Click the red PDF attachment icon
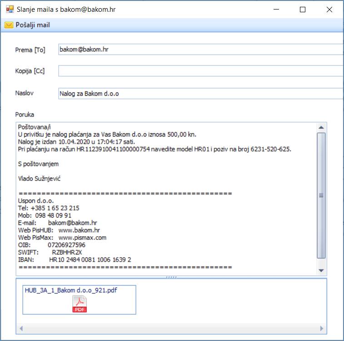 click(80, 304)
